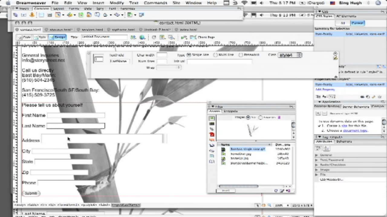Click the Images insert icon
The height and width of the screenshot is (217, 387).
point(58,15)
